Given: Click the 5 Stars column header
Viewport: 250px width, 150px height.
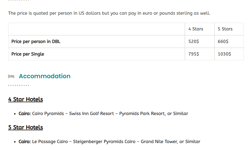Looking at the screenshot, I should pyautogui.click(x=225, y=29).
